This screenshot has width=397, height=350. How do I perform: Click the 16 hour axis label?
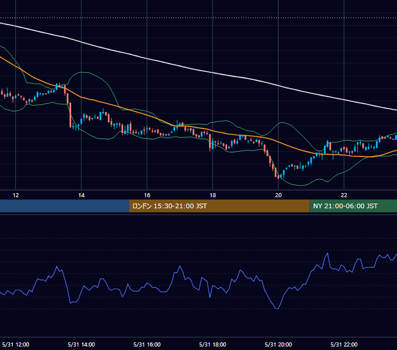(x=147, y=195)
